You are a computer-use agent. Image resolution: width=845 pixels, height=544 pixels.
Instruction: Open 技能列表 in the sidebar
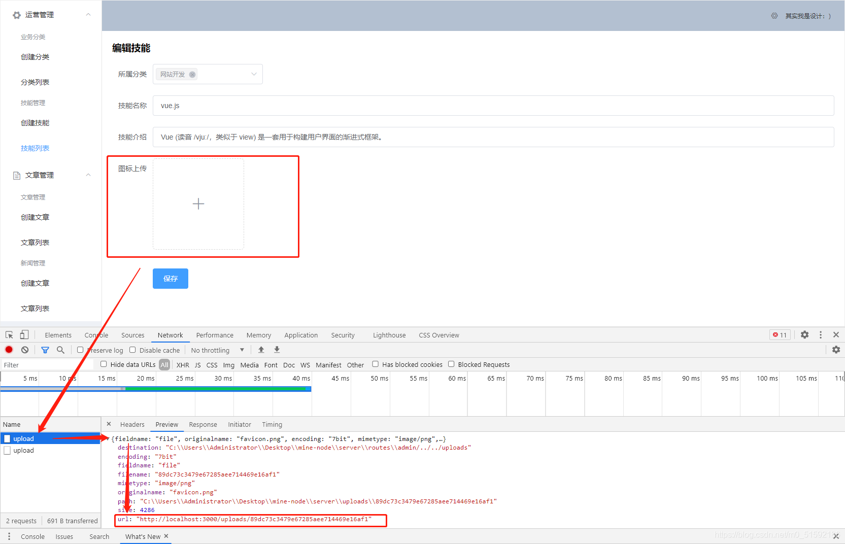click(35, 148)
